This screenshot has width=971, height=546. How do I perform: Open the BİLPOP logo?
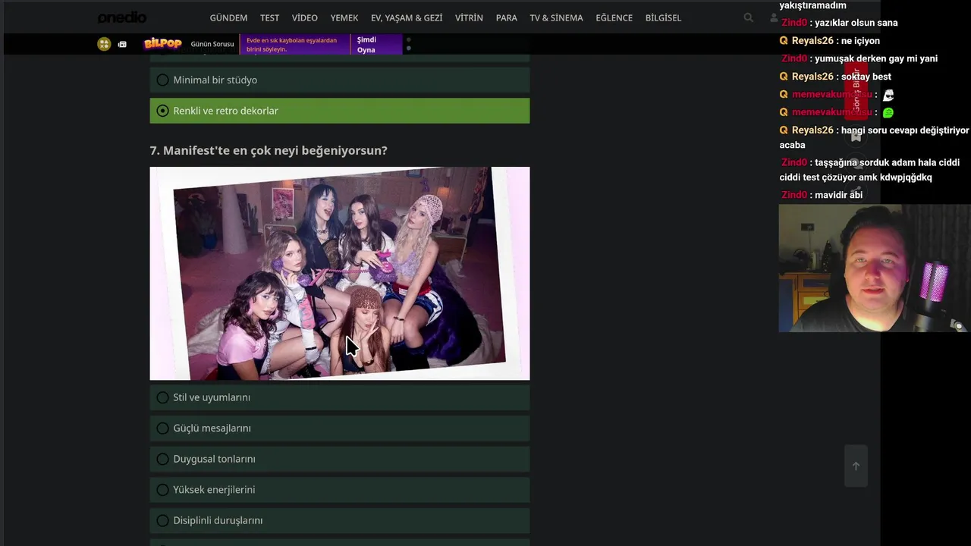[x=162, y=44]
